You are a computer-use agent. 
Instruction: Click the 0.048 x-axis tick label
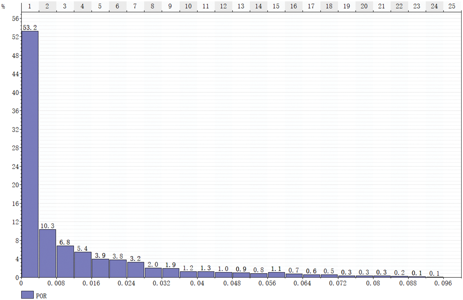(x=233, y=283)
